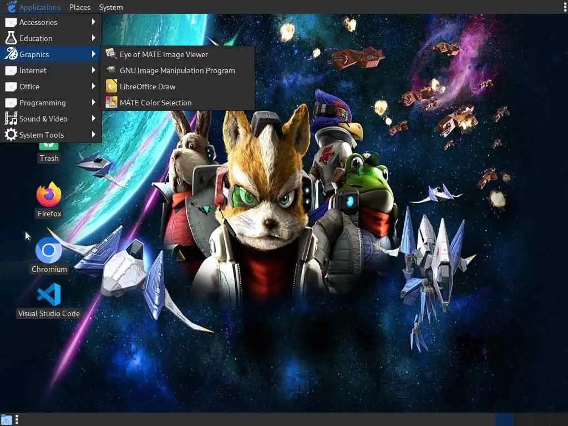Viewport: 568px width, 426px height.
Task: Click the GIMP mascot icon
Action: (111, 69)
